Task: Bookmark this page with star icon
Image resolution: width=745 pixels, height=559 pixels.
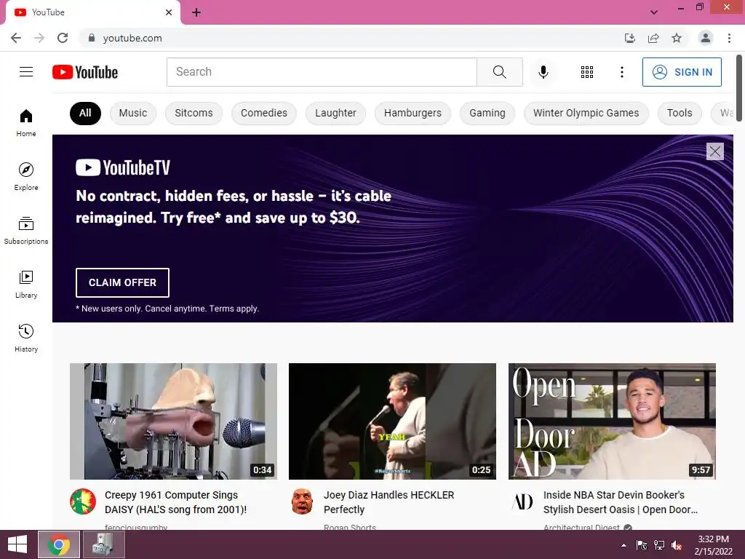Action: [677, 38]
